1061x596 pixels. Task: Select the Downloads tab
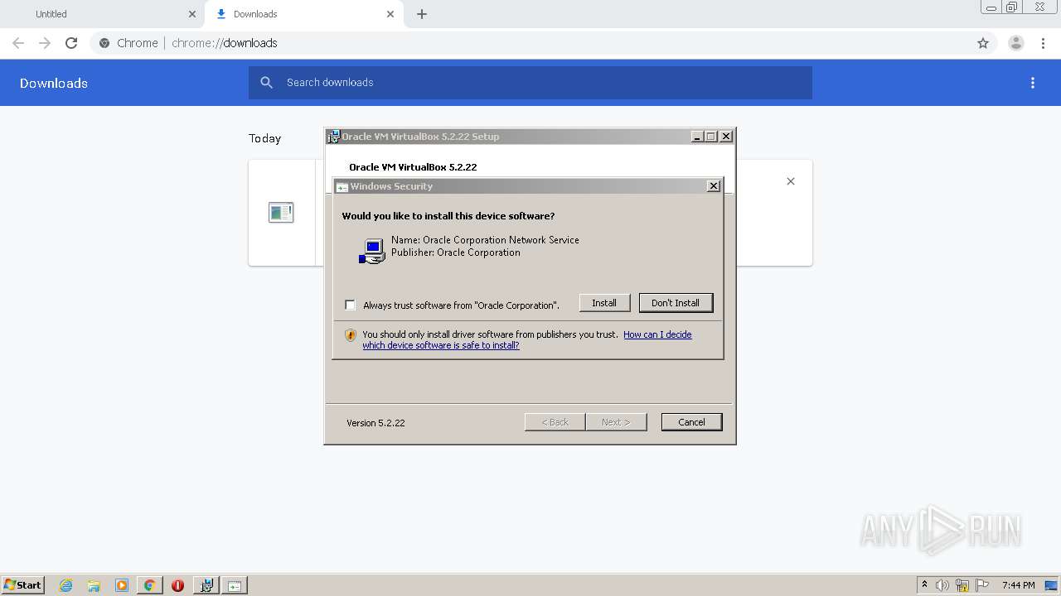click(x=303, y=14)
